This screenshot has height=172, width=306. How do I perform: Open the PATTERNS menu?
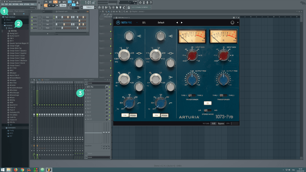tap(15, 4)
